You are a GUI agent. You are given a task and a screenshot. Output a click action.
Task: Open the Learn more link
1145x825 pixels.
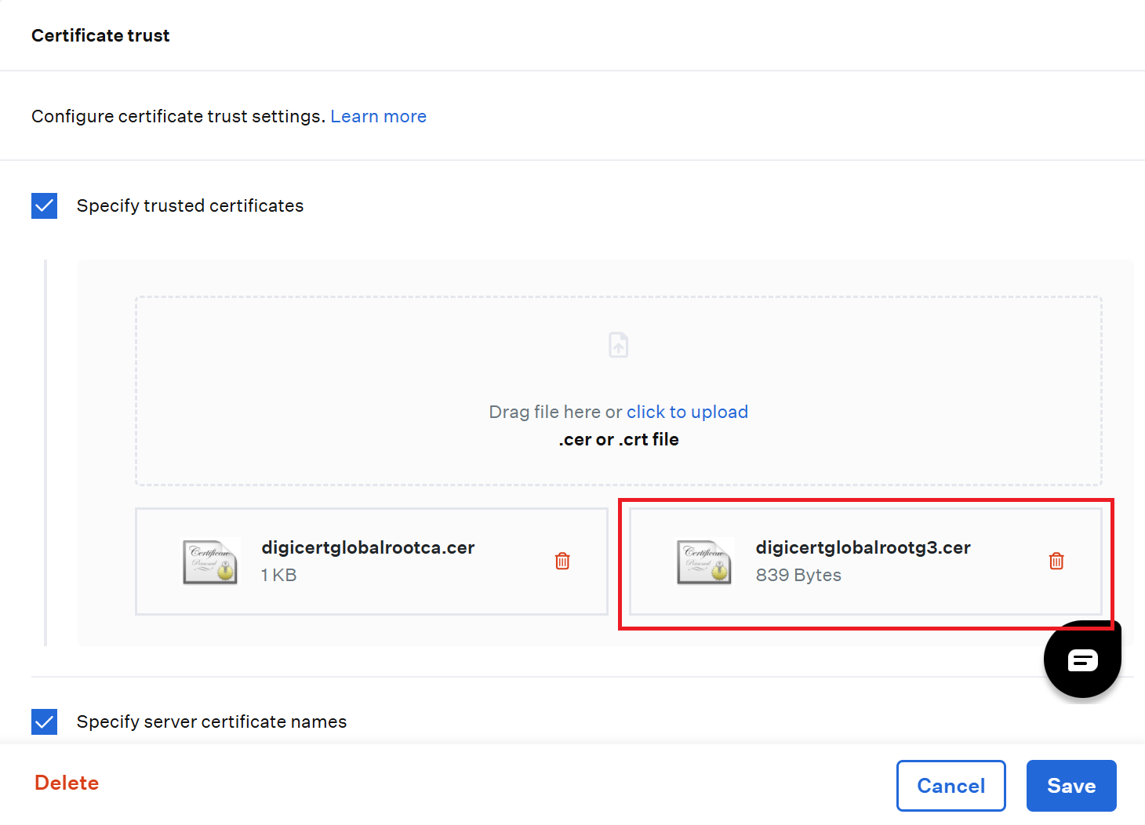(379, 116)
